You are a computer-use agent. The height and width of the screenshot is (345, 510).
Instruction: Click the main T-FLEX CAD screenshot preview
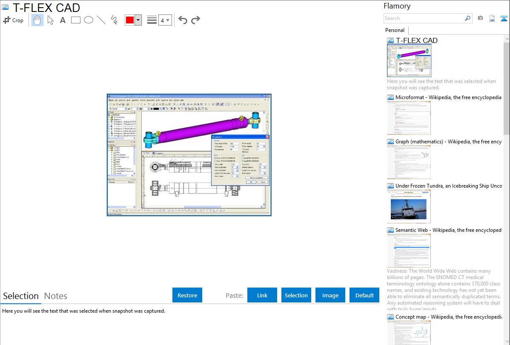[x=189, y=155]
